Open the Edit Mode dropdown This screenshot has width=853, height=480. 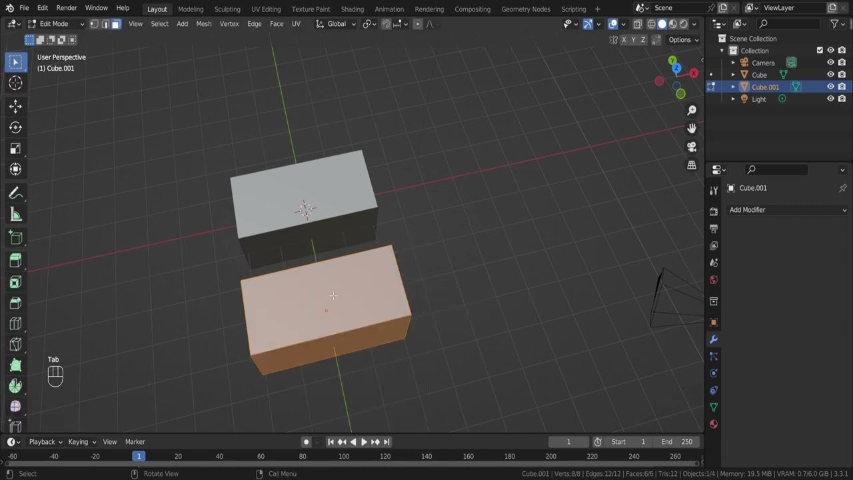(53, 23)
